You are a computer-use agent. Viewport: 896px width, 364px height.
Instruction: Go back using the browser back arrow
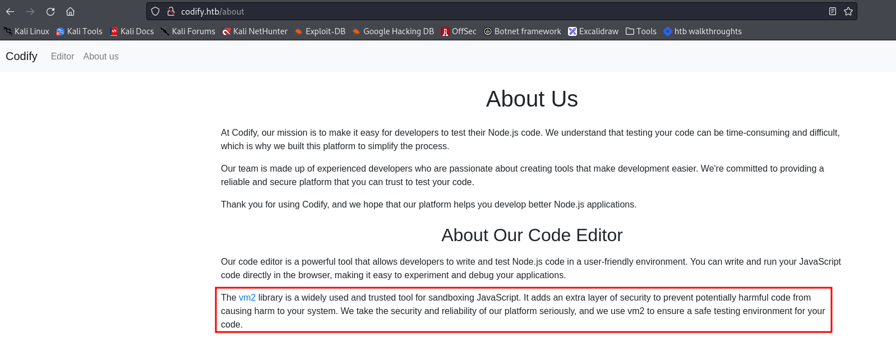(x=10, y=11)
